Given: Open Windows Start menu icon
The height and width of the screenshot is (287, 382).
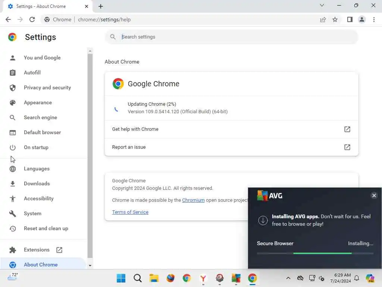Looking at the screenshot, I should coord(121,278).
